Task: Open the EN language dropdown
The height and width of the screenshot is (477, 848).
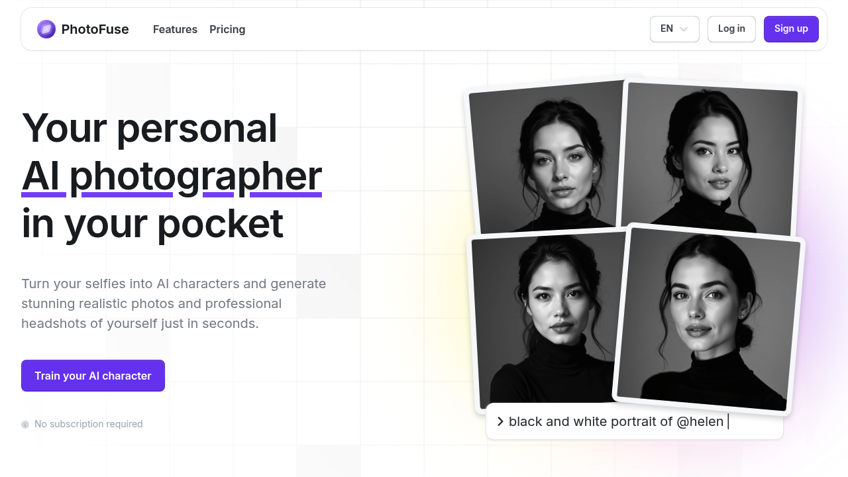Action: [674, 28]
